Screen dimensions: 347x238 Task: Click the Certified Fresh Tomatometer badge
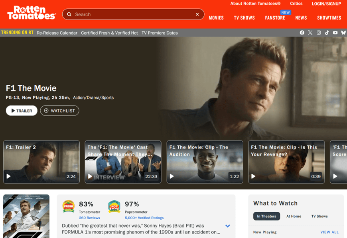pos(69,206)
